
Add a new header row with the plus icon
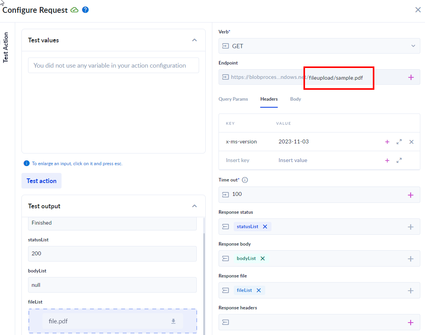387,160
